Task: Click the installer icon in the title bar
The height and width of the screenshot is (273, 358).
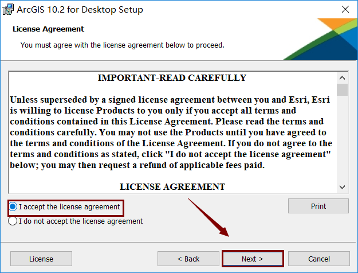Action: (8, 10)
